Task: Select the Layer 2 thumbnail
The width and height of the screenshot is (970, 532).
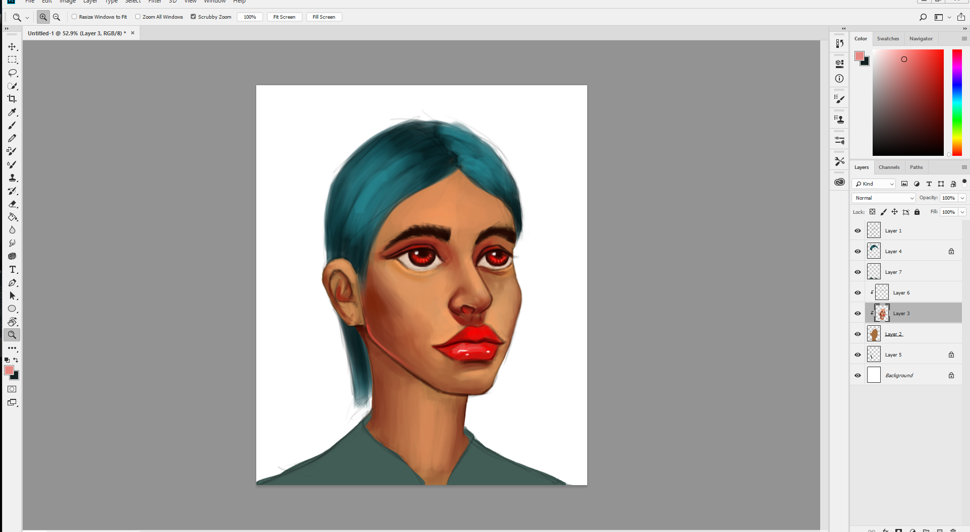Action: pyautogui.click(x=874, y=334)
